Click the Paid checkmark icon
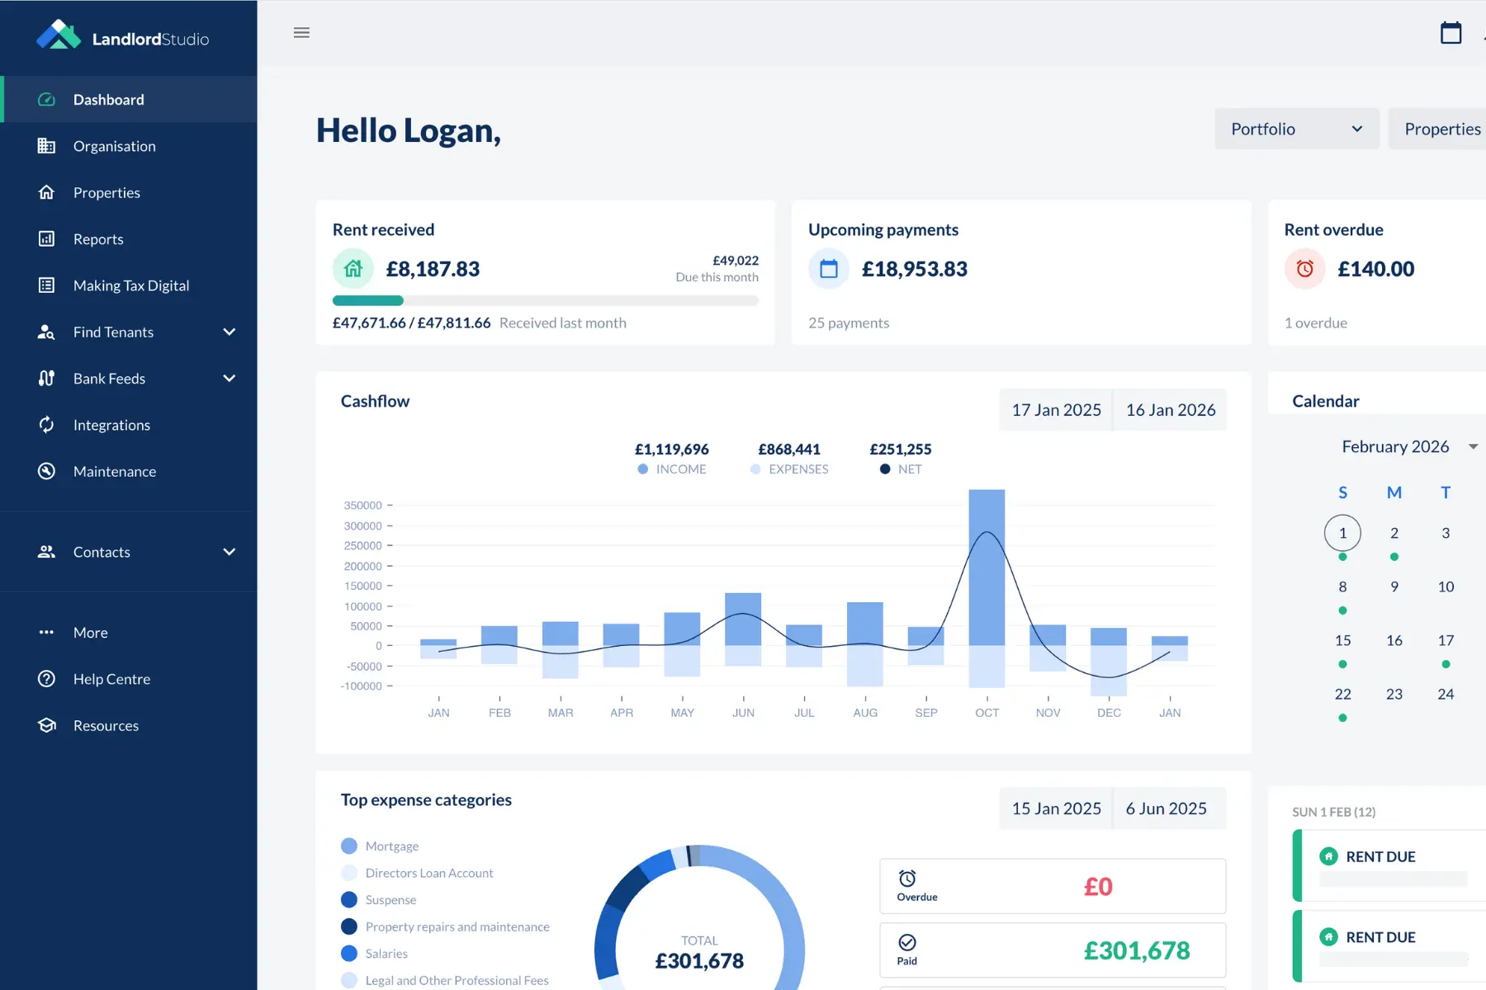This screenshot has width=1486, height=990. coord(907,943)
